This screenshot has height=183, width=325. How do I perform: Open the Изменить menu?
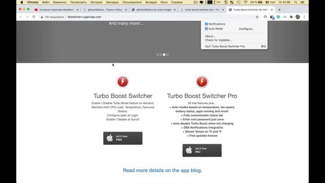coord(60,2)
